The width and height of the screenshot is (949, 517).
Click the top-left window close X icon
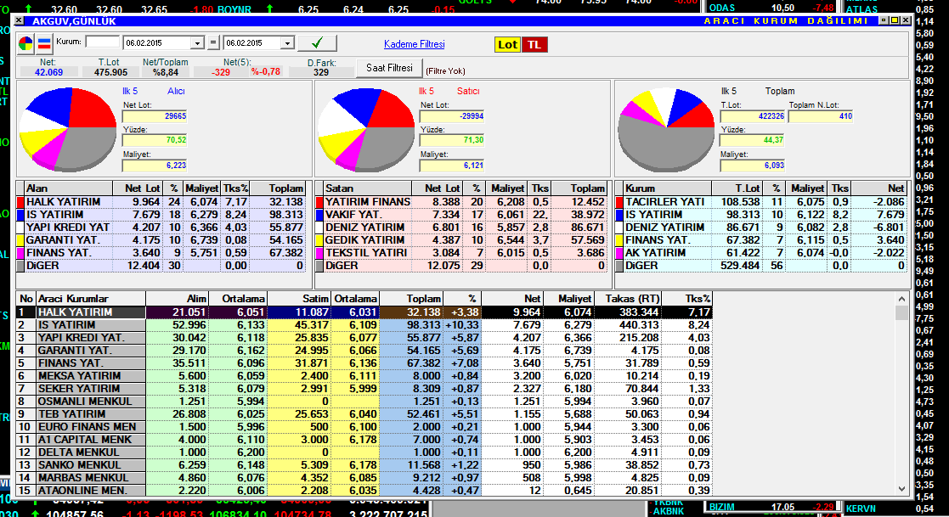[x=19, y=20]
